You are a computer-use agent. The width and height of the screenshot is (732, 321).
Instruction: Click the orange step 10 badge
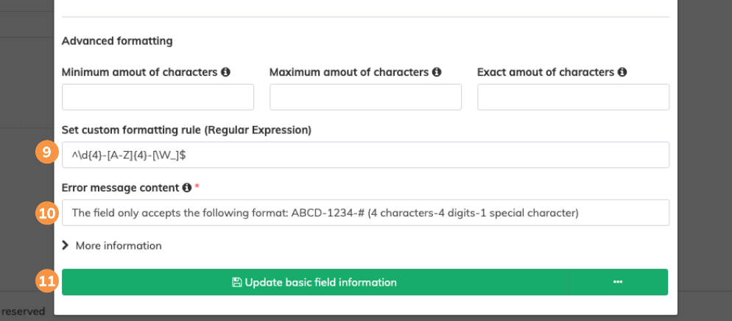[46, 212]
